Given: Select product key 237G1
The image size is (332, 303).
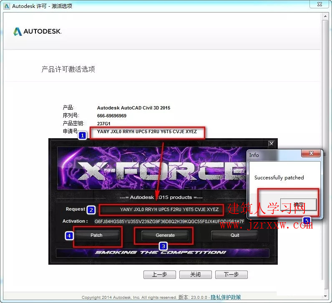Looking at the screenshot, I should (104, 124).
